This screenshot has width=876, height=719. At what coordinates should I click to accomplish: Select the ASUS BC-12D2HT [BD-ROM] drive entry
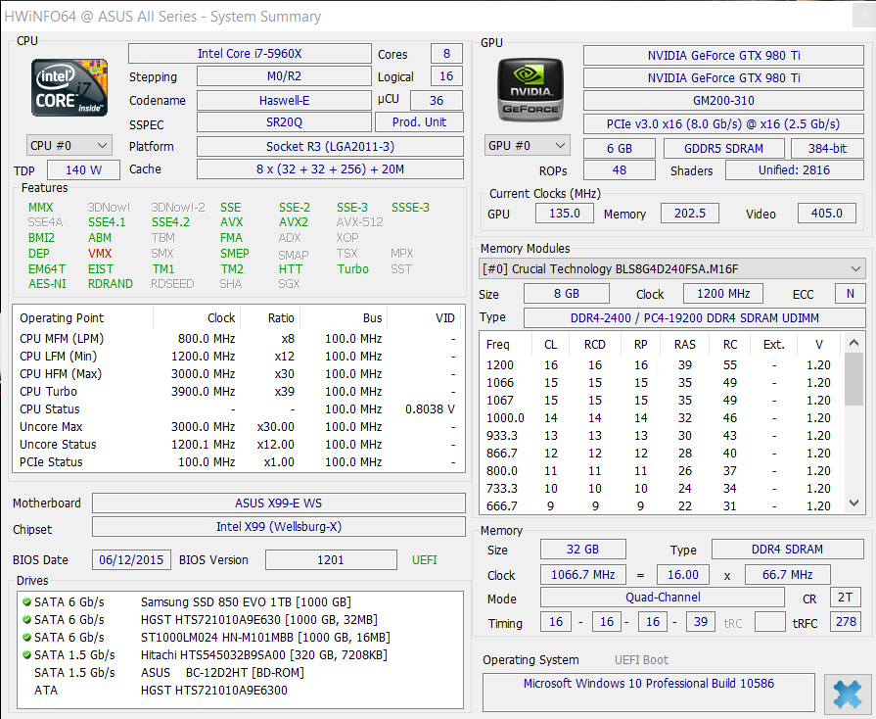[x=240, y=673]
